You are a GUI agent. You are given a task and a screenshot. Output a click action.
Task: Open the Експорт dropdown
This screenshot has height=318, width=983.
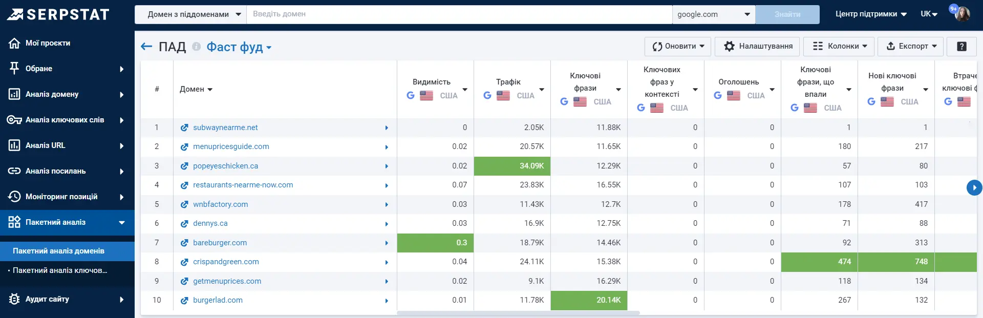911,46
